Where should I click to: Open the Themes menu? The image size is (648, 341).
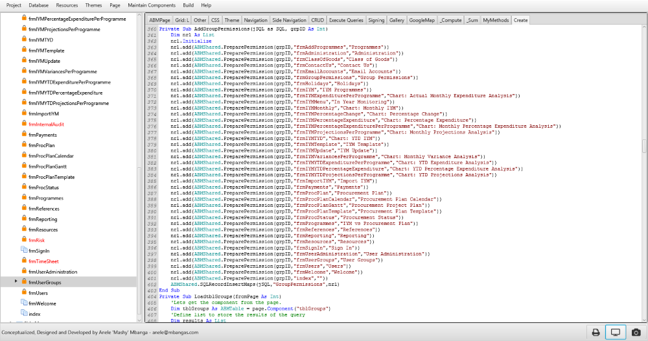click(93, 5)
